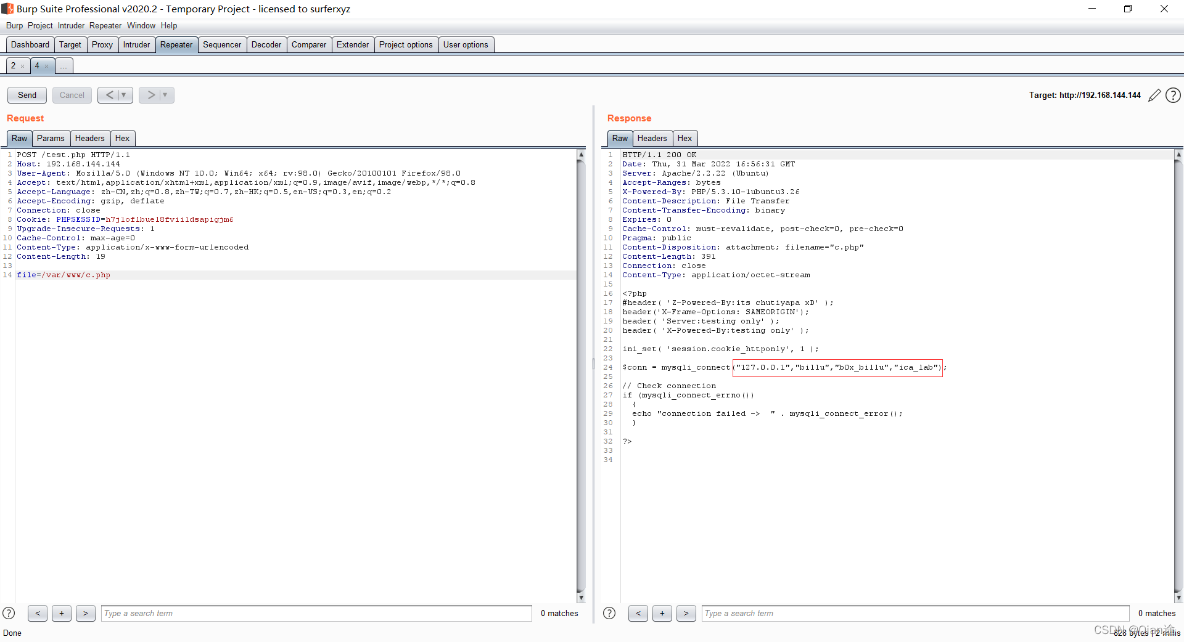Focus the response search term field
This screenshot has height=642, width=1184.
point(916,613)
